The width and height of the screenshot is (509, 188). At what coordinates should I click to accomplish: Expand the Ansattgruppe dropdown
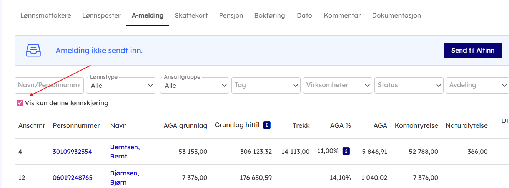tap(194, 86)
